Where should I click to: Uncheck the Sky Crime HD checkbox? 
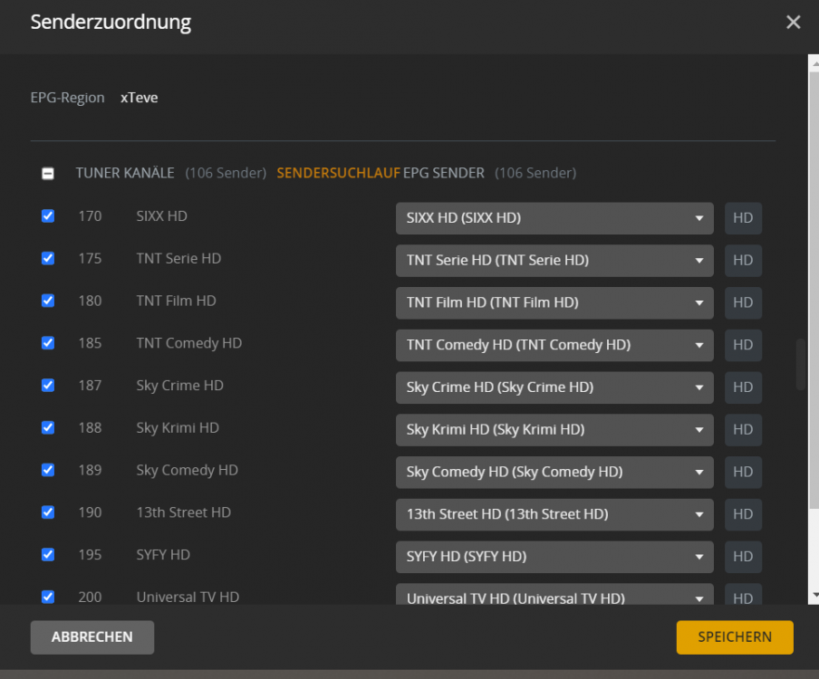pos(47,385)
